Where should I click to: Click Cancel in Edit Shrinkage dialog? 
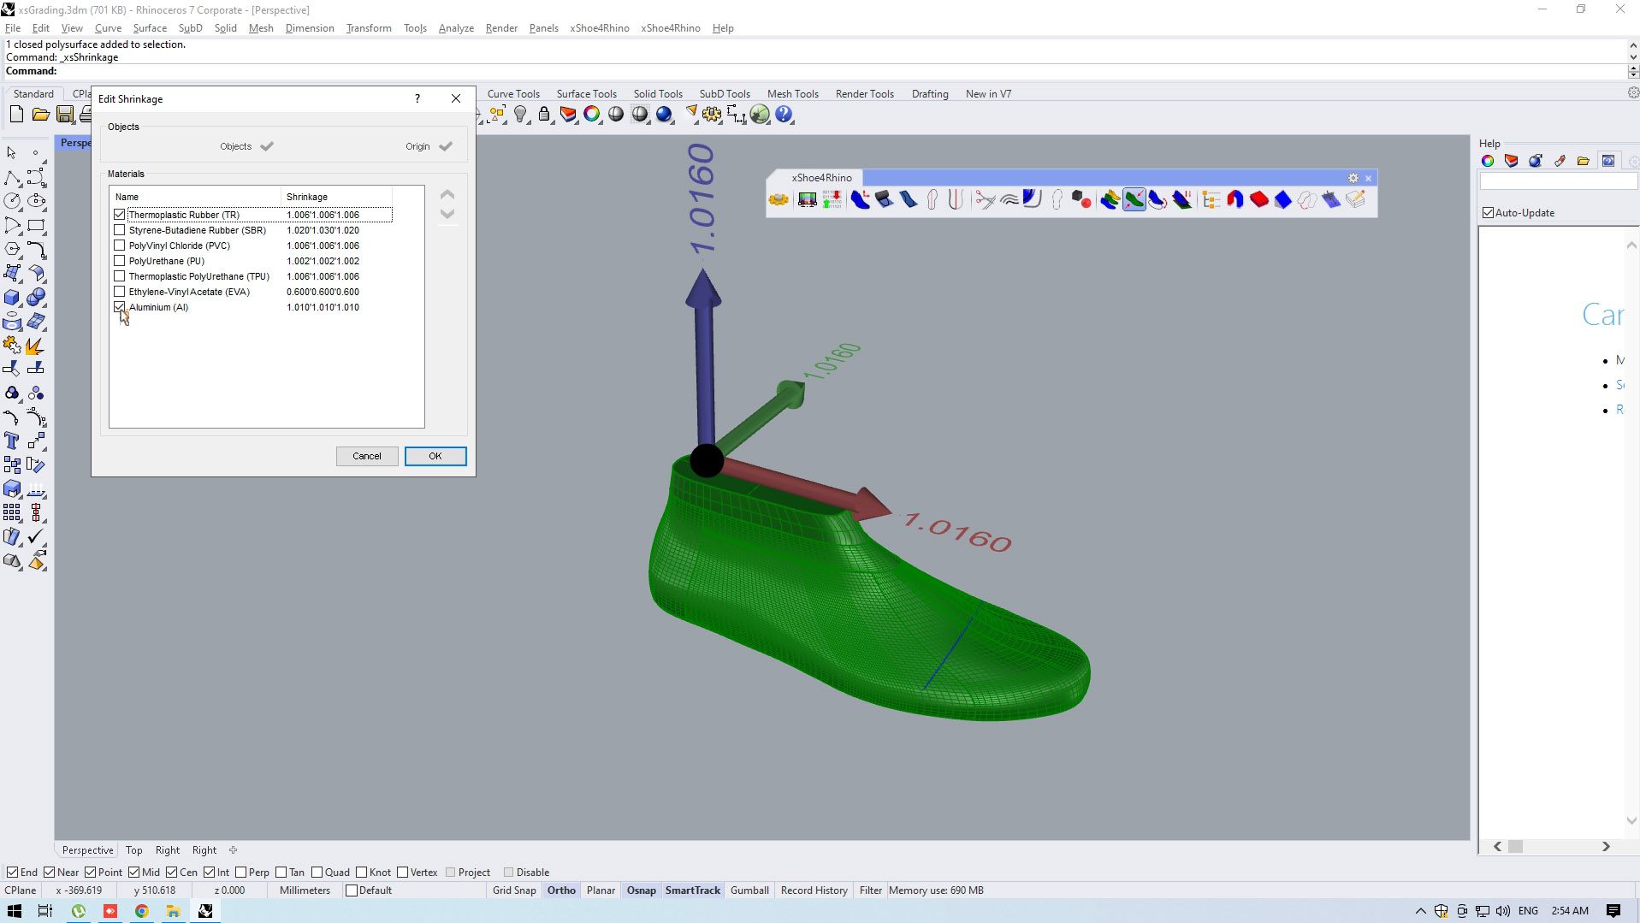367,456
